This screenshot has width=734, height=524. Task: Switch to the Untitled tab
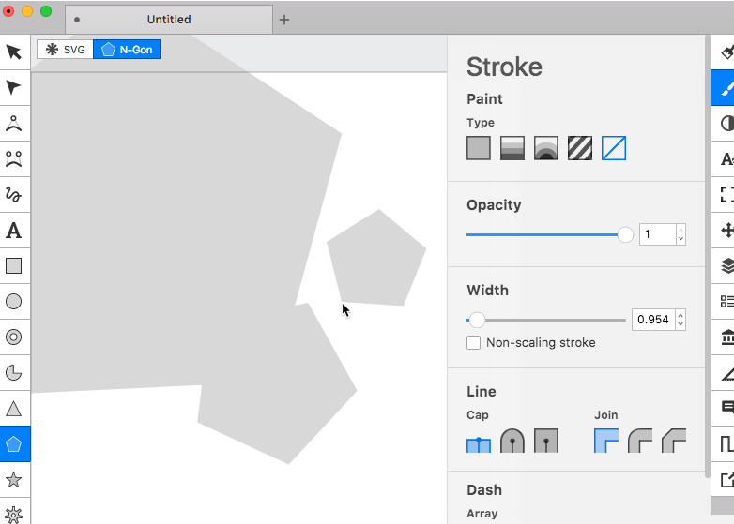pyautogui.click(x=169, y=20)
